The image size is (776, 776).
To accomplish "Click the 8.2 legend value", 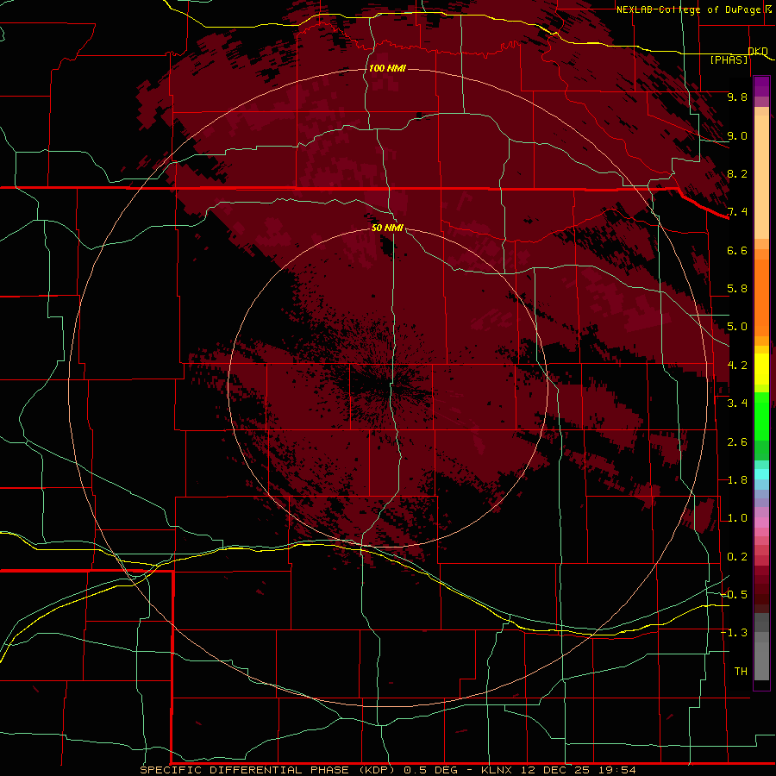I will 737,173.
